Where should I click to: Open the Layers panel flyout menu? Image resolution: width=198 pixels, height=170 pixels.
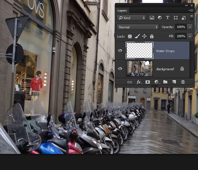pos(191,11)
